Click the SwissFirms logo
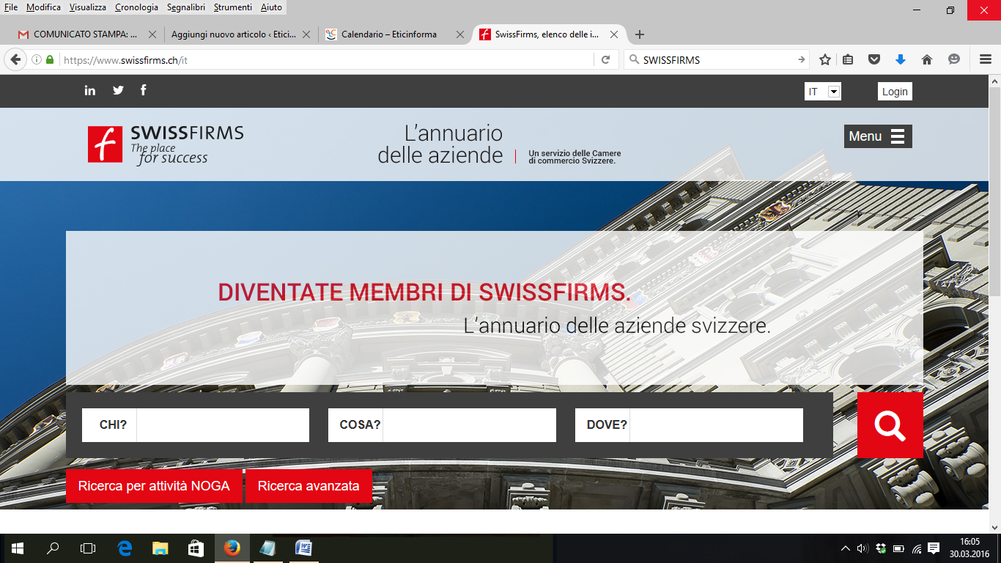The height and width of the screenshot is (563, 1001). pos(166,144)
